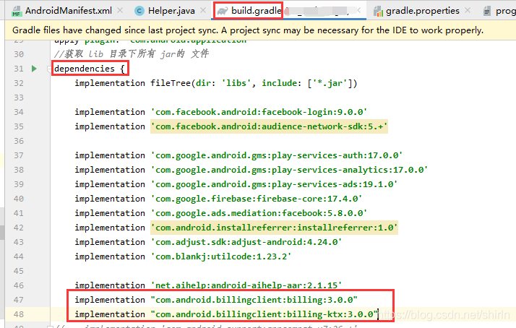Screen dimensions: 516x328
Task: Click the blankj:utilcode:1.23.2 dependency
Action: [221, 256]
